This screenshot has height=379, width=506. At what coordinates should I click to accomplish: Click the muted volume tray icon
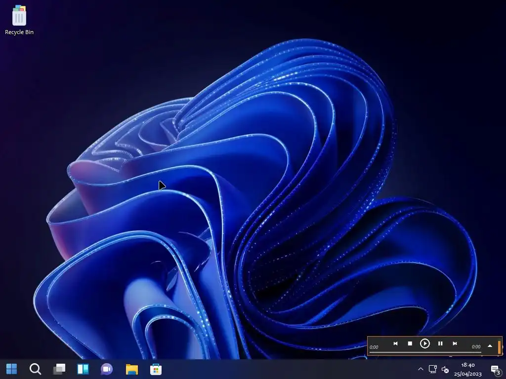tap(445, 369)
